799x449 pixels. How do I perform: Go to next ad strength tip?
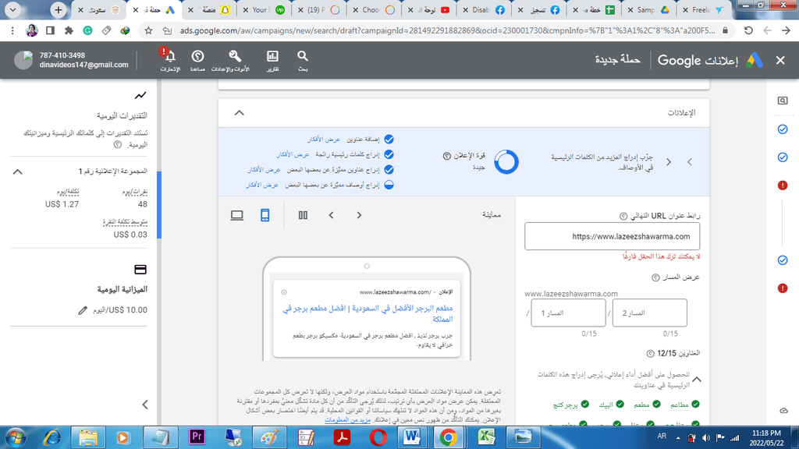click(x=669, y=162)
